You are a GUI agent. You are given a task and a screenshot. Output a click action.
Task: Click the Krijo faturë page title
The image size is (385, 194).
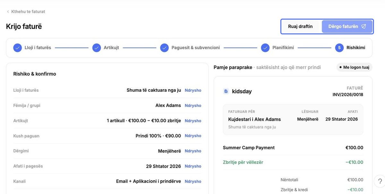(x=24, y=27)
